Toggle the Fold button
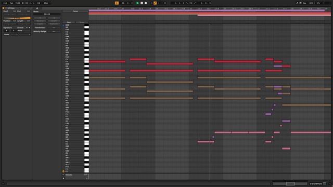The height and width of the screenshot is (187, 333). (x=69, y=22)
